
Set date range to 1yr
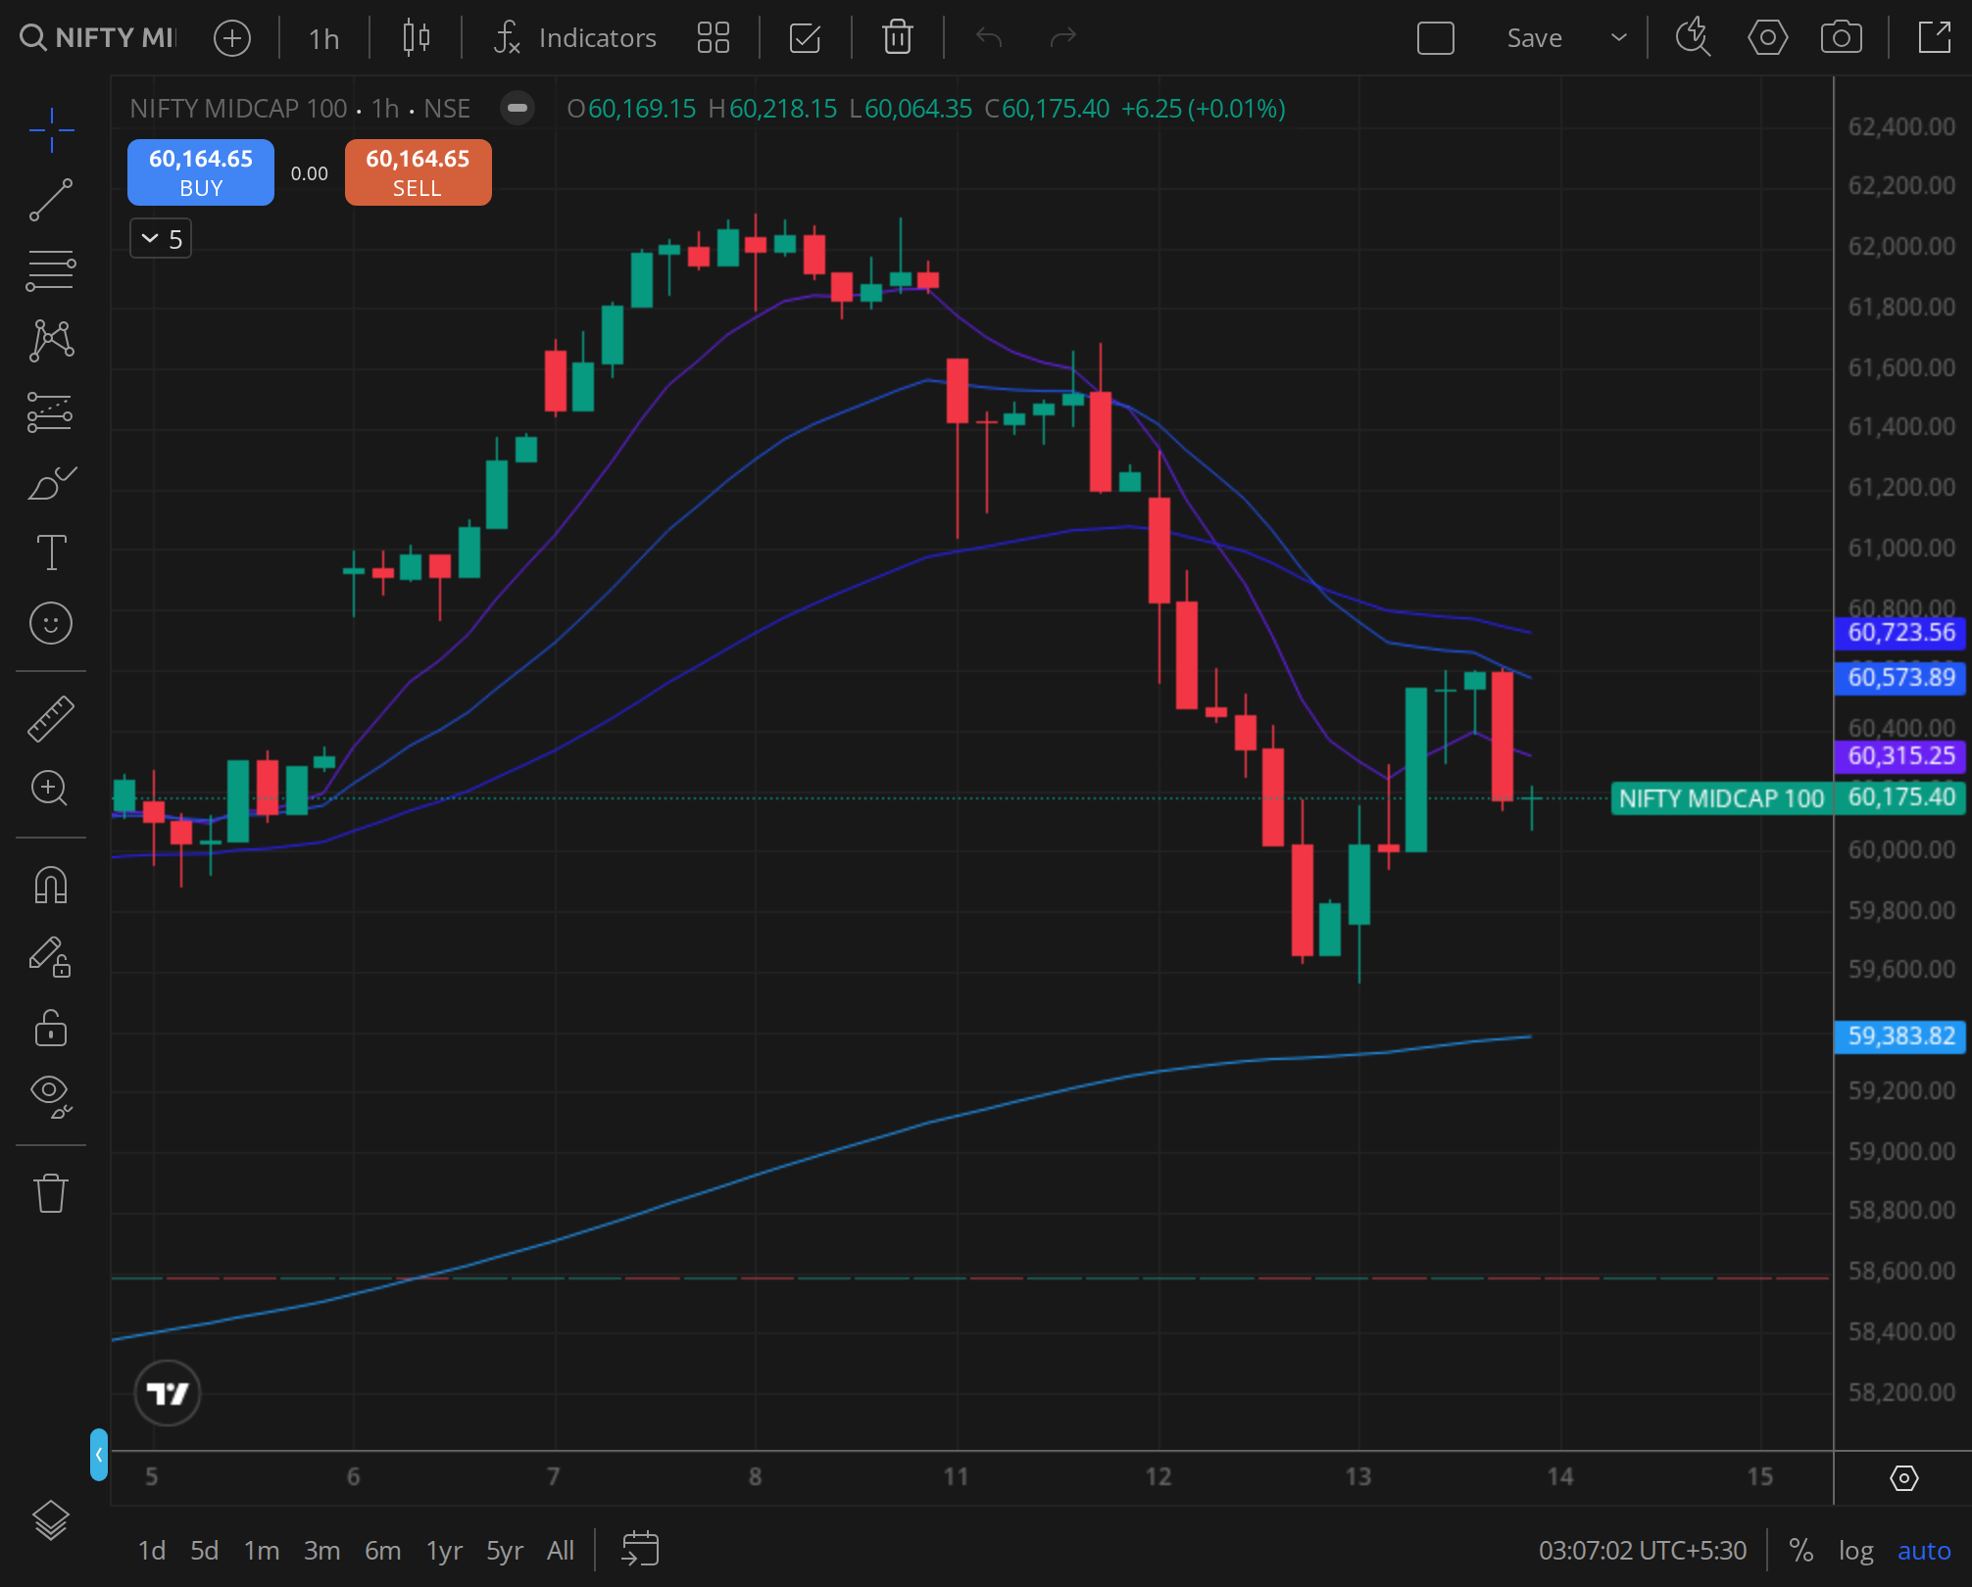point(444,1551)
